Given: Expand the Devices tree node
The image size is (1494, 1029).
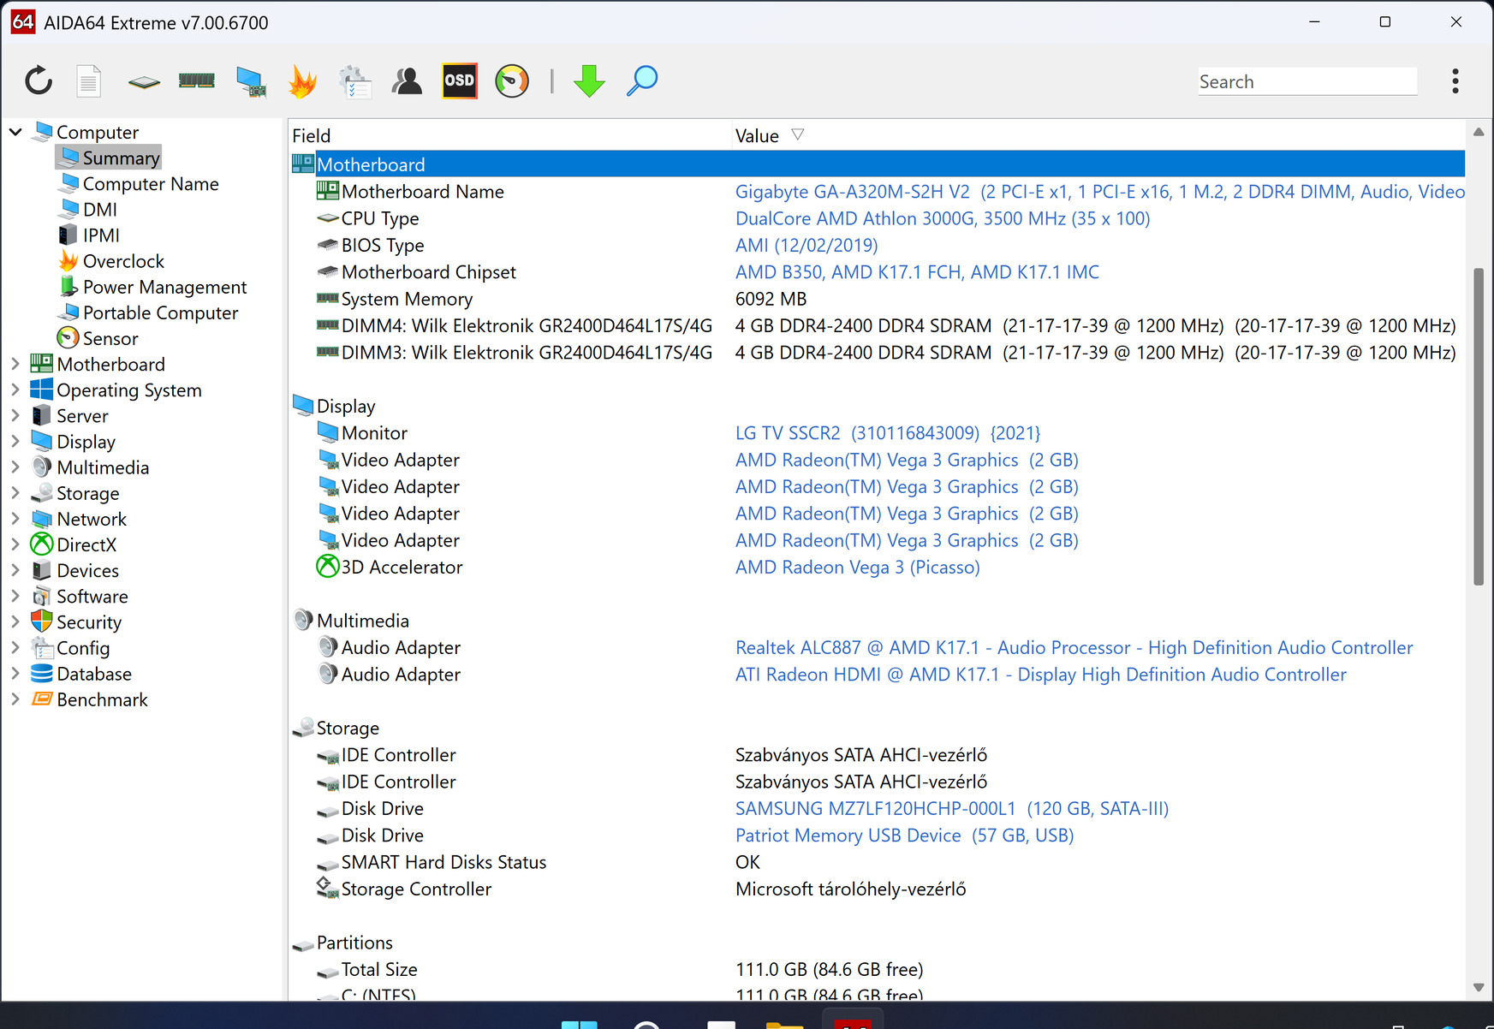Looking at the screenshot, I should click(15, 570).
